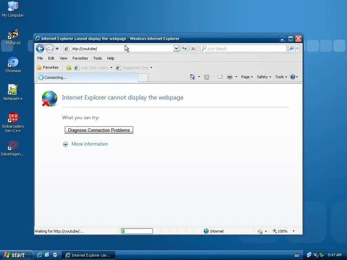Open the Safety command menu
Screen dimensions: 347x260
point(264,77)
